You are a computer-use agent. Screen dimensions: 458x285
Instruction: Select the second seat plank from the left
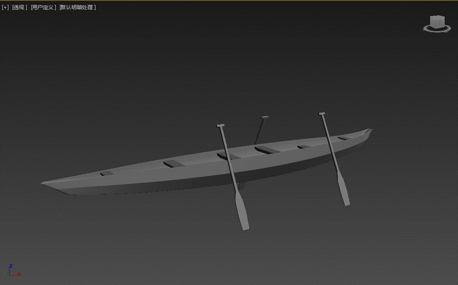coord(174,163)
